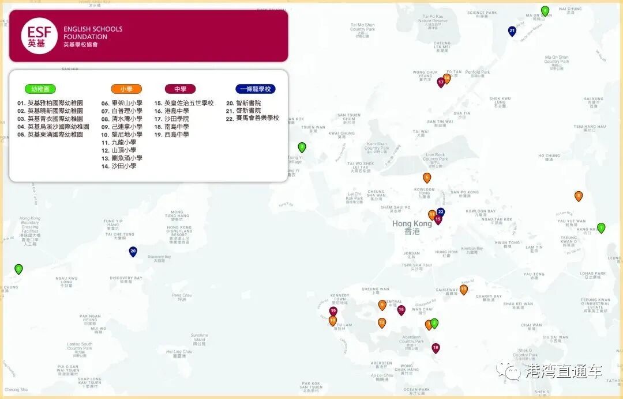
Task: Click legend entry 19 西島中學
Action: click(172, 135)
